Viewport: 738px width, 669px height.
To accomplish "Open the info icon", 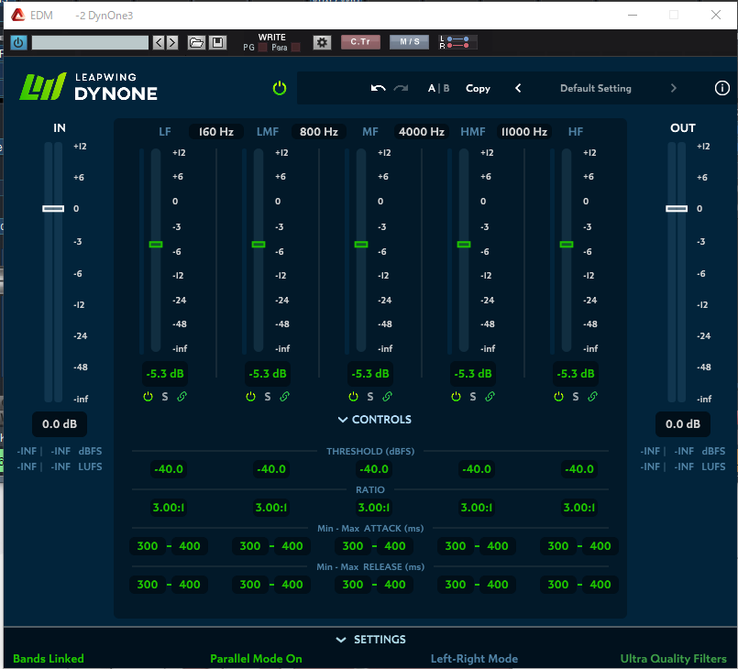I will pyautogui.click(x=722, y=88).
